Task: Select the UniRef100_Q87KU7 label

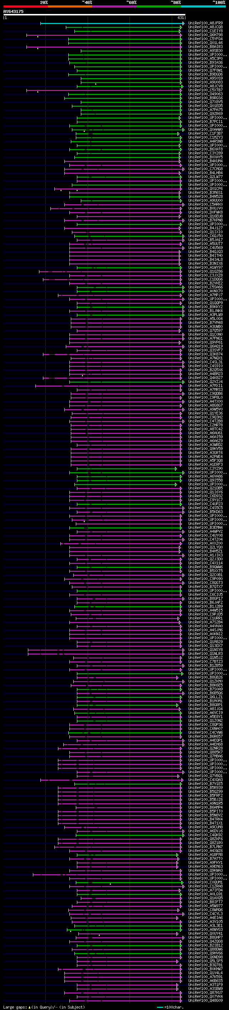Action: [205, 993]
